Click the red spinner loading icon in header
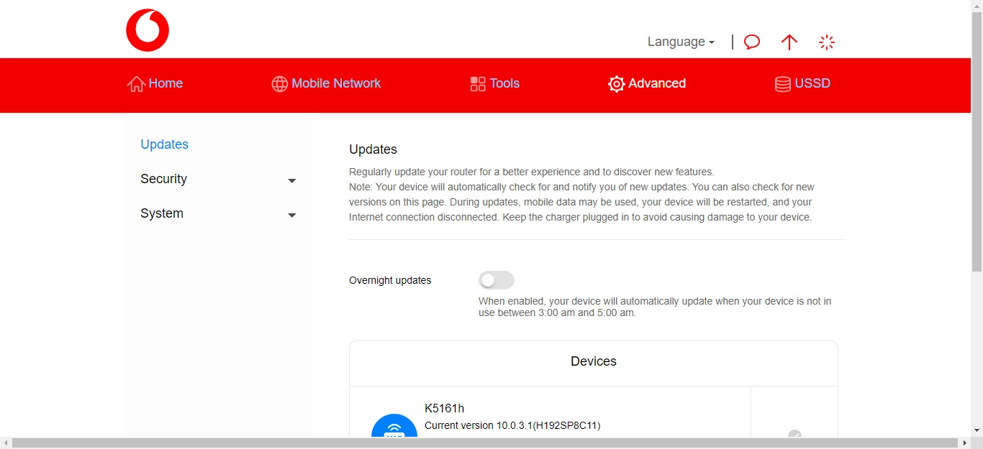 coord(827,42)
